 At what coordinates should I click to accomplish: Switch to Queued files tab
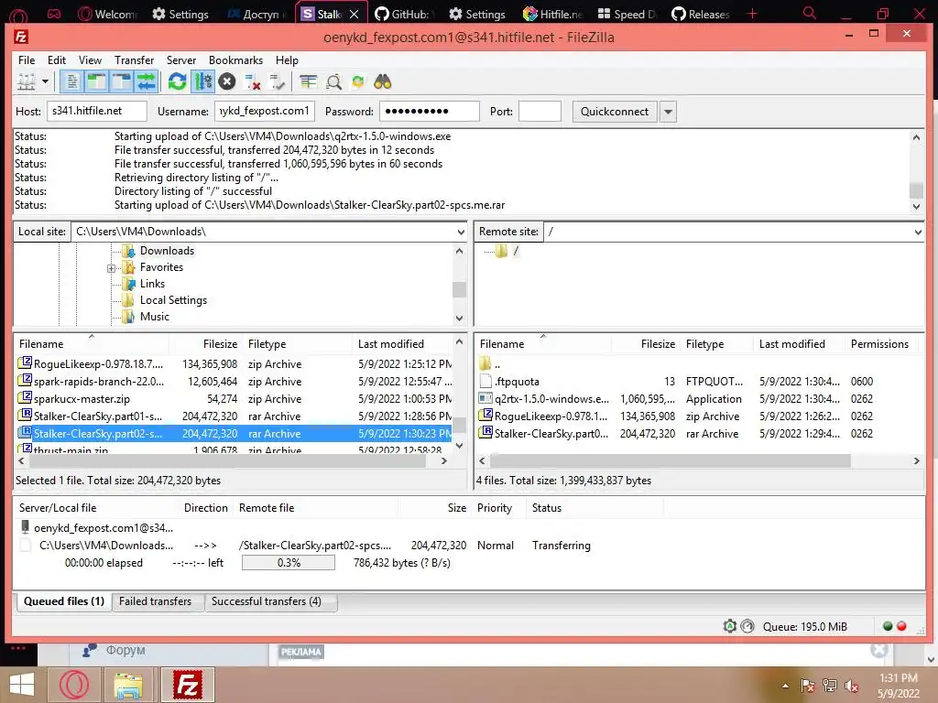click(63, 601)
